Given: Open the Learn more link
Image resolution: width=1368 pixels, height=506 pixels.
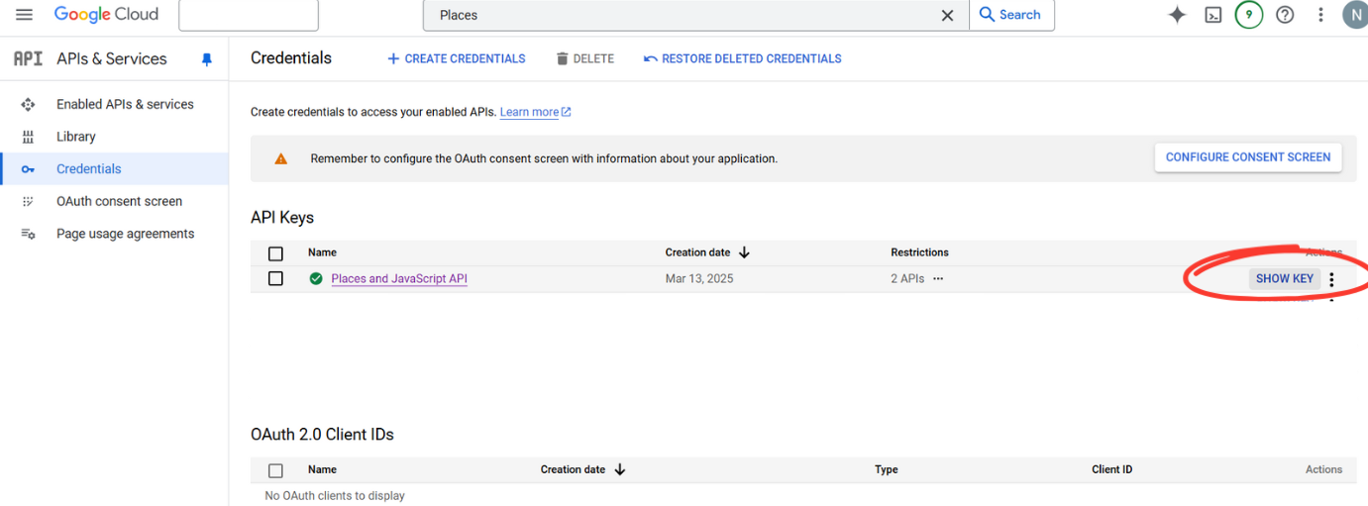Looking at the screenshot, I should (535, 112).
